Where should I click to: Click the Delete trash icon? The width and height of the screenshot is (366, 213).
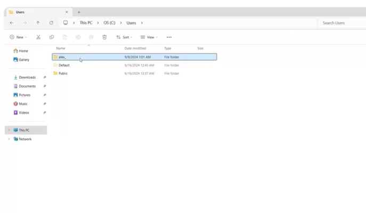[x=104, y=37]
